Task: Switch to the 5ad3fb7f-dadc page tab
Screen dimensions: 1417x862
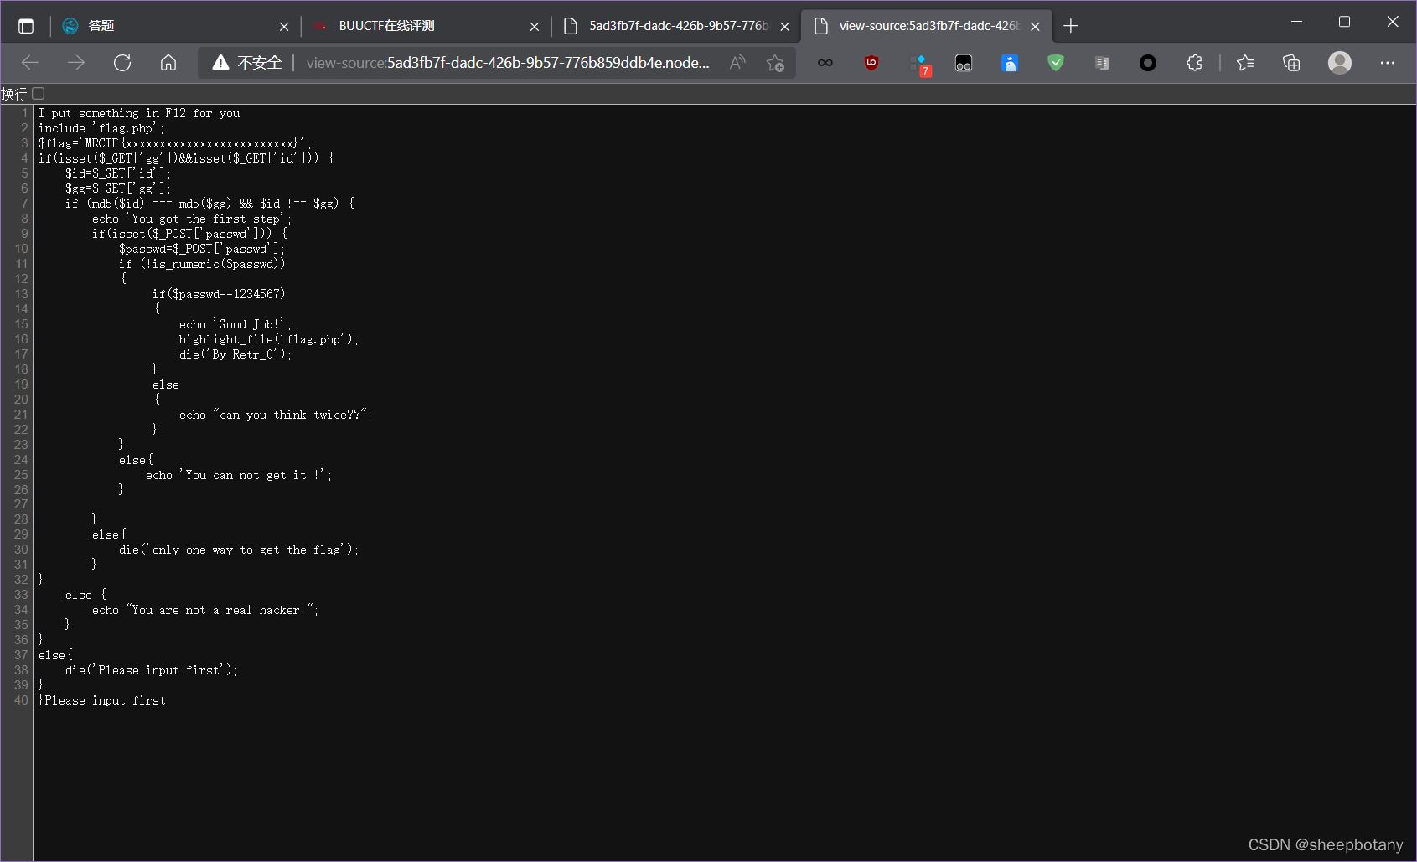Action: click(675, 26)
